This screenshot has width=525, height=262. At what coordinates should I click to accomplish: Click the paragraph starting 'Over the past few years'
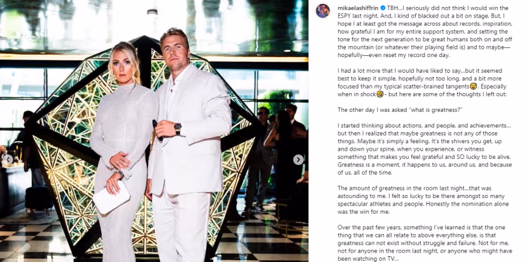425,243
